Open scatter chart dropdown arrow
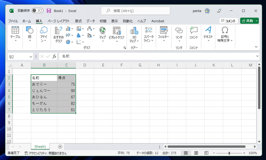 pos(83,42)
